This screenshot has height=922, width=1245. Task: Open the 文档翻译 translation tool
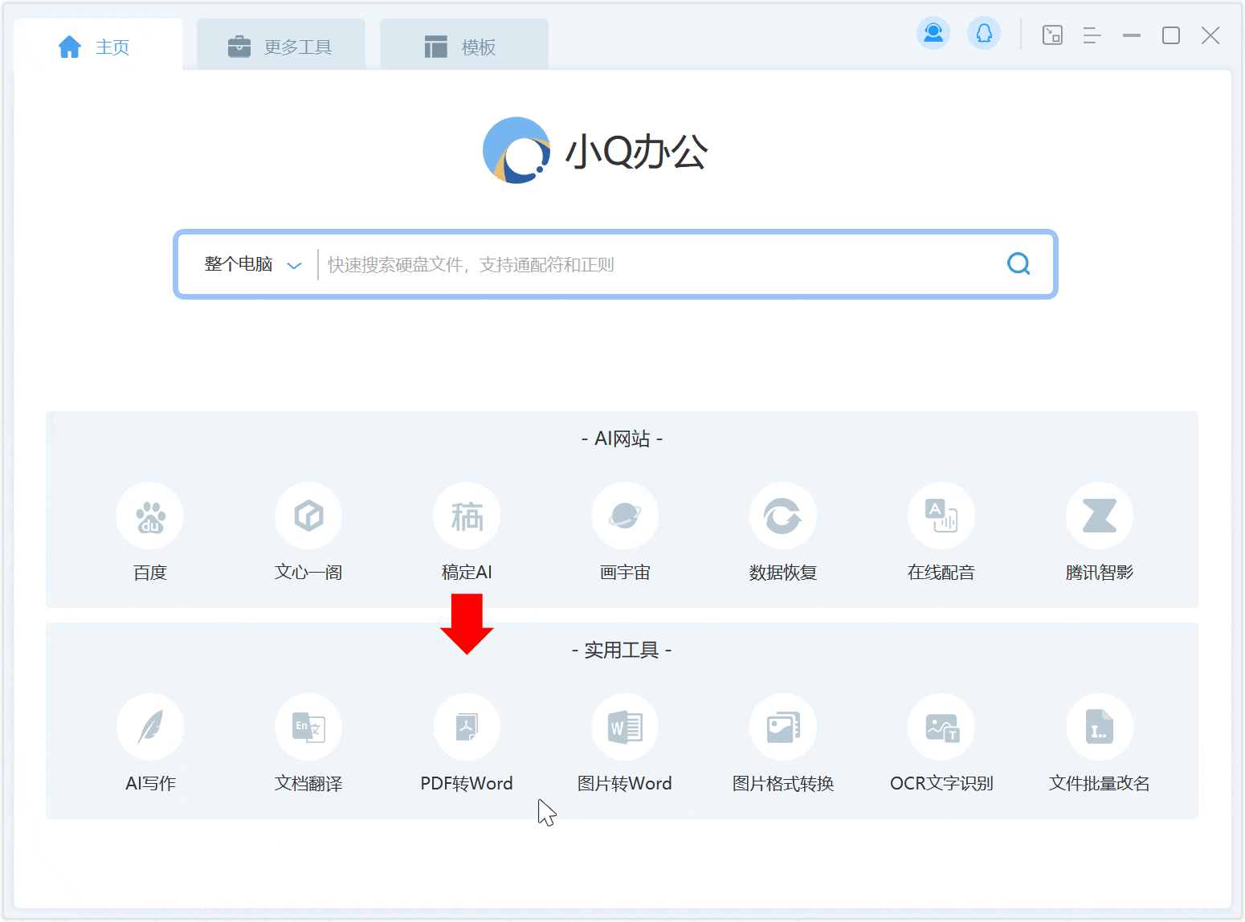(x=308, y=728)
